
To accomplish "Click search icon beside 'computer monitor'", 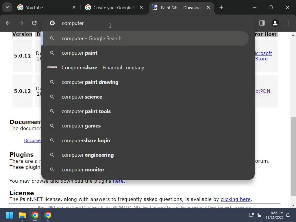I will 52,170.
